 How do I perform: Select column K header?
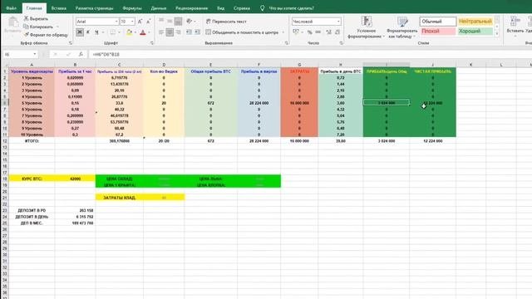(x=471, y=65)
